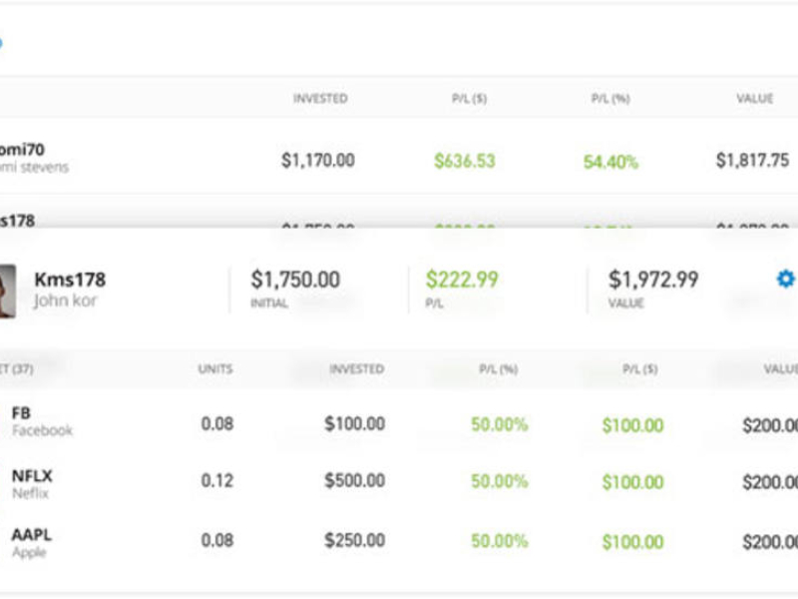Open the Kms178 John kor profile name
798x599 pixels.
[x=69, y=289]
